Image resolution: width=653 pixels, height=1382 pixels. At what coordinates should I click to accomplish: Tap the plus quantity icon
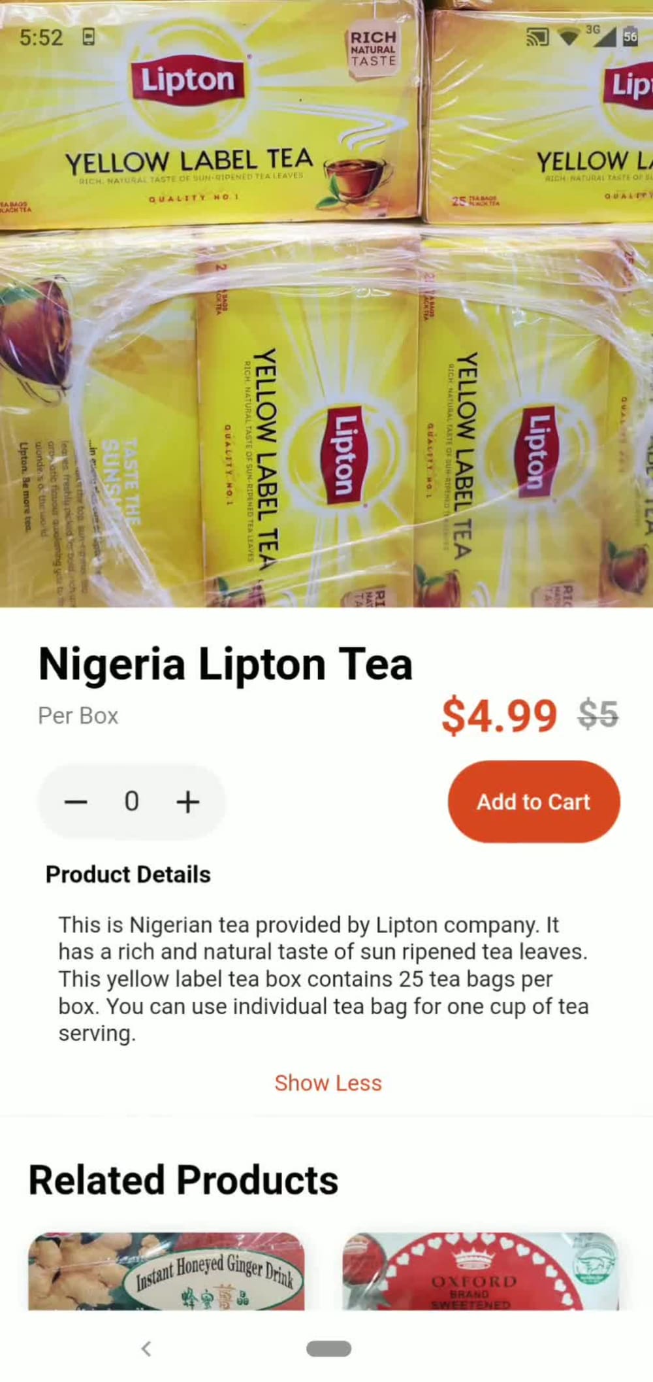pos(188,802)
